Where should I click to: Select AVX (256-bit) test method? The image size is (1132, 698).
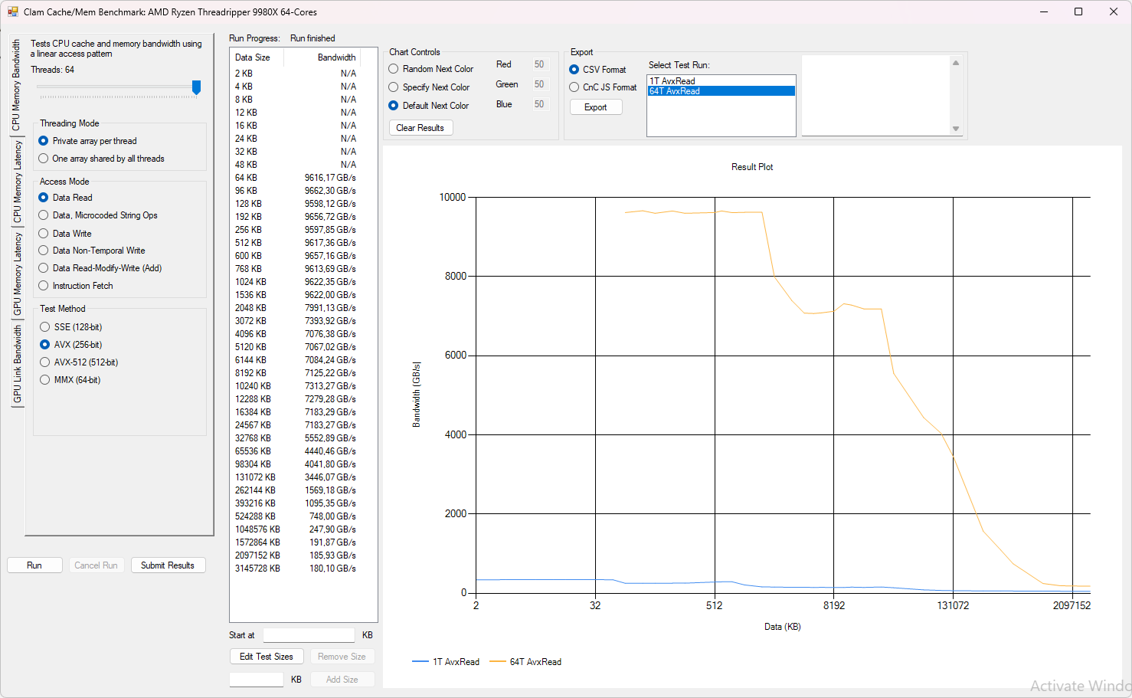pos(71,345)
